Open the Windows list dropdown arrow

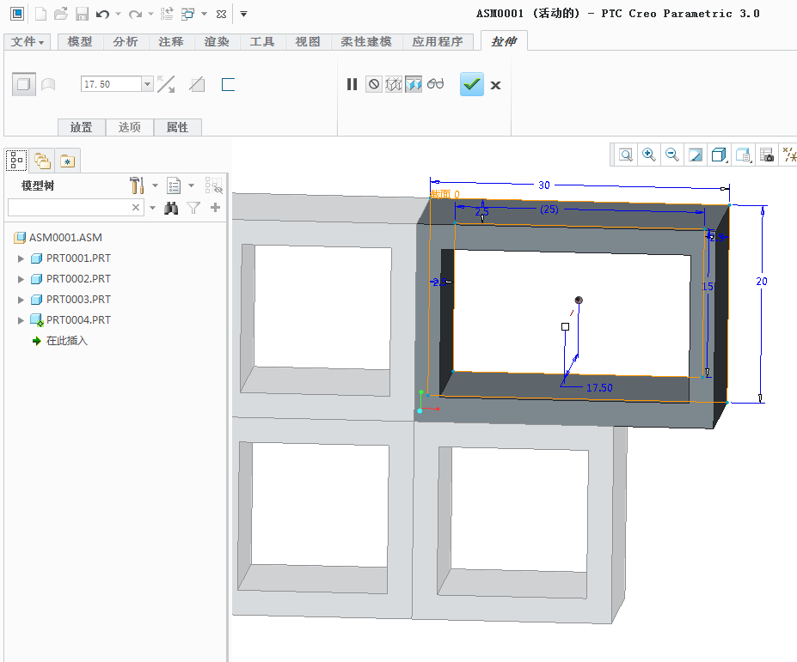(204, 14)
